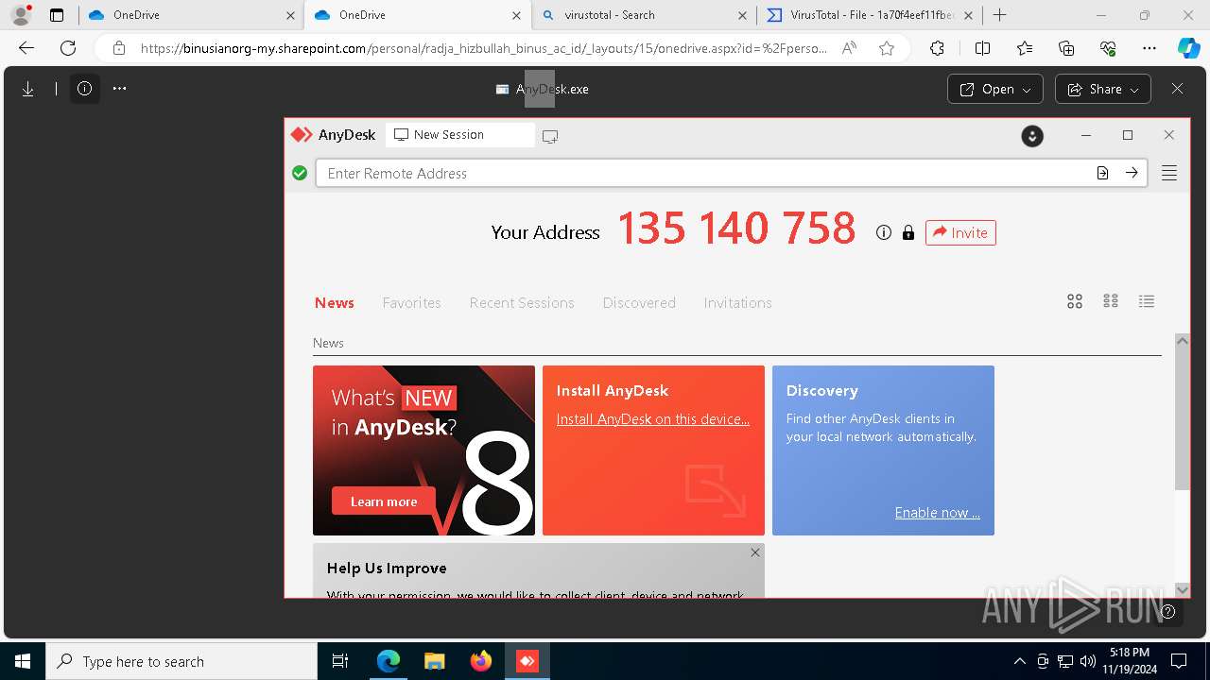
Task: Click Learn more on What's New card
Action: 384,501
